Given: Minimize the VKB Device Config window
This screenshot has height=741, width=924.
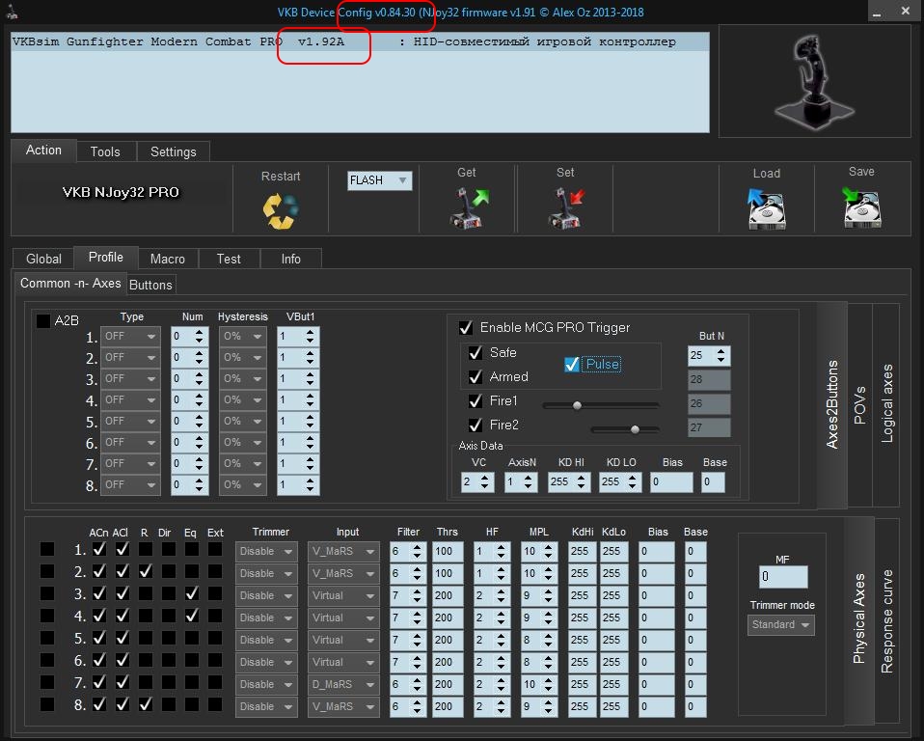Looking at the screenshot, I should (877, 12).
